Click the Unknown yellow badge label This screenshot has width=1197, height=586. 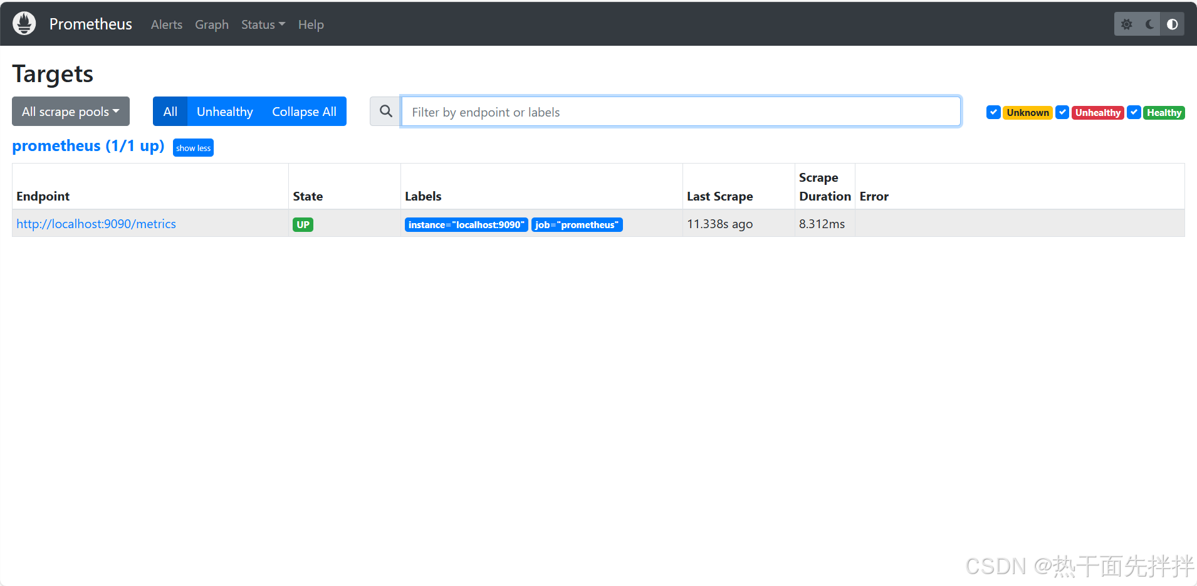(x=1028, y=113)
